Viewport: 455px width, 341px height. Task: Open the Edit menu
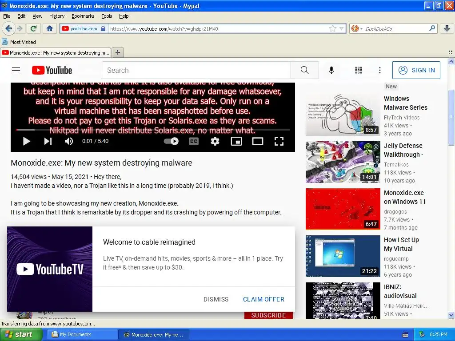coord(21,16)
